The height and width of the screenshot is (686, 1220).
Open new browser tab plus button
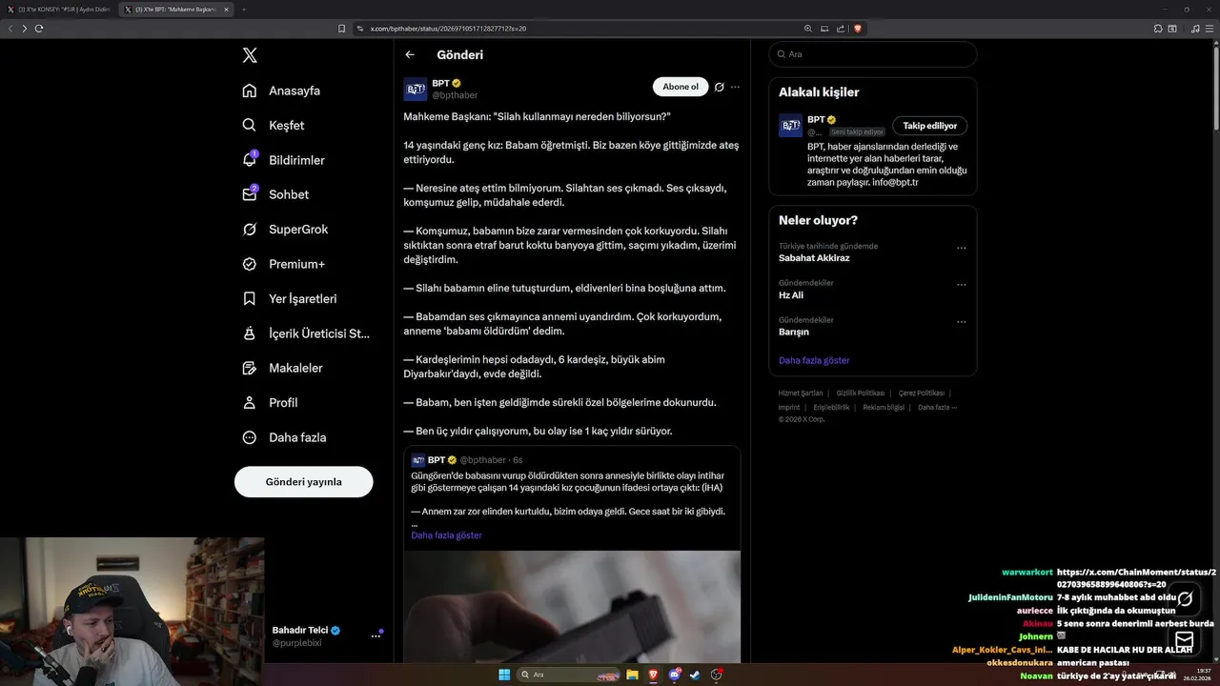tap(243, 9)
